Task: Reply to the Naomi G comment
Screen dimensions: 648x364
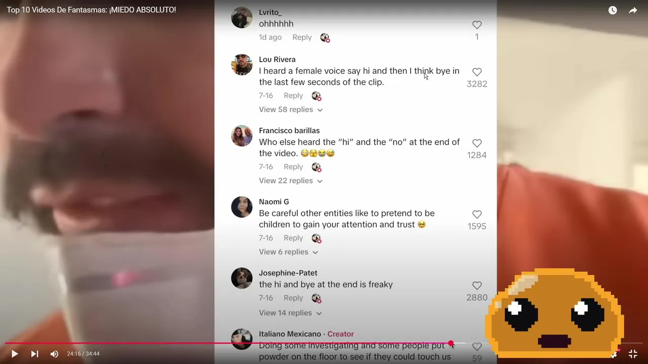Action: tap(293, 238)
